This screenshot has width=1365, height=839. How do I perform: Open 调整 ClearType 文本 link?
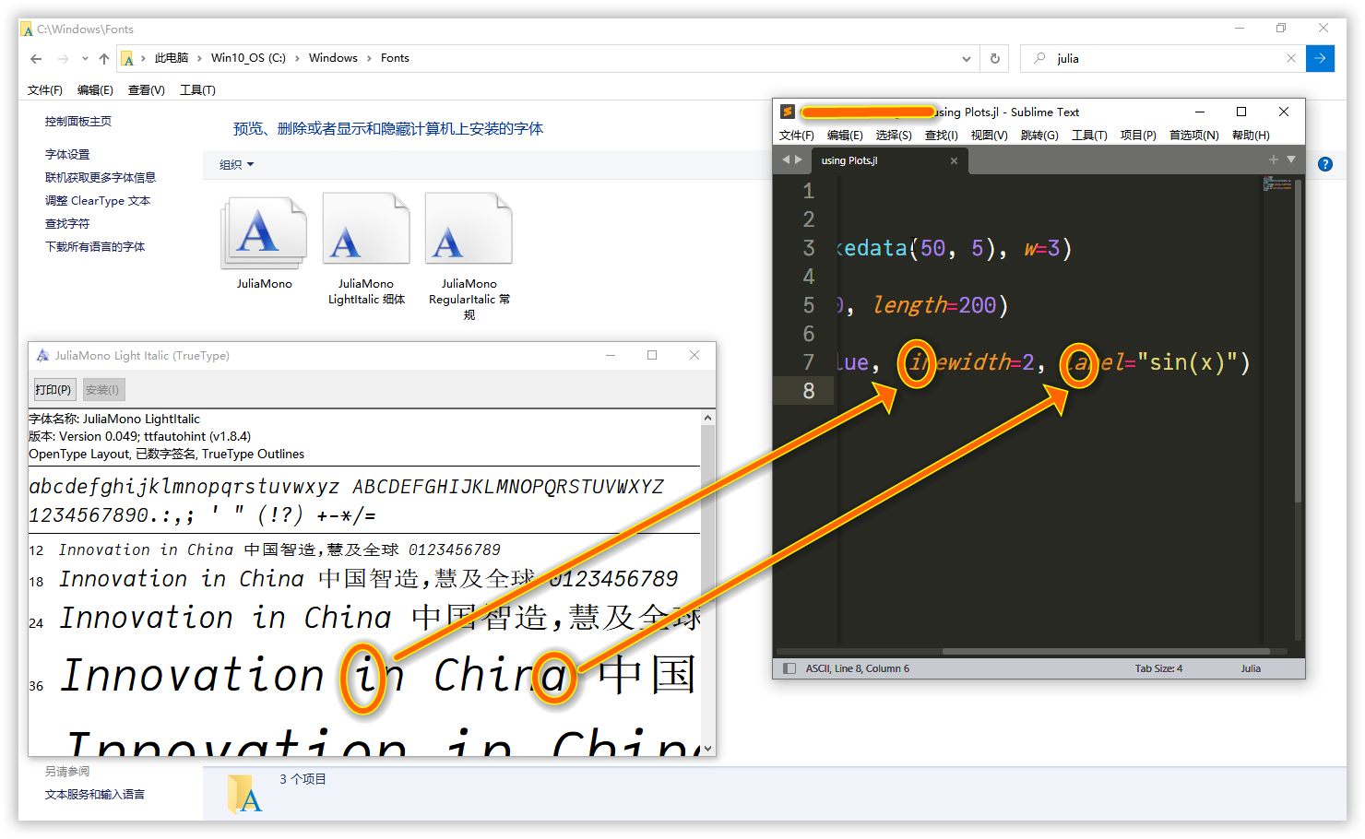click(x=98, y=201)
